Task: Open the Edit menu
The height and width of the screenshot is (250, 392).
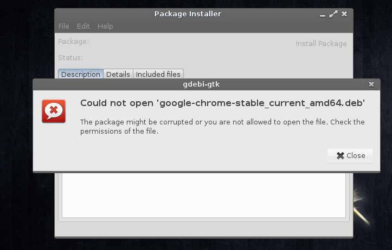Action: click(83, 26)
